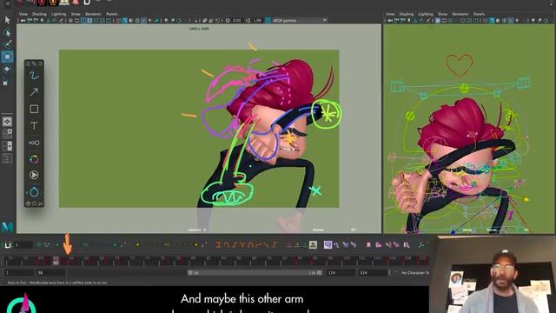This screenshot has width=556, height=313.
Task: Open the color wheel picker in the sketch palette
Action: [34, 159]
